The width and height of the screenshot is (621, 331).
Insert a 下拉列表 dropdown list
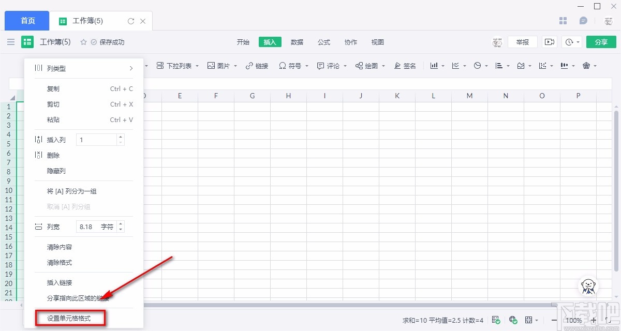(x=174, y=66)
